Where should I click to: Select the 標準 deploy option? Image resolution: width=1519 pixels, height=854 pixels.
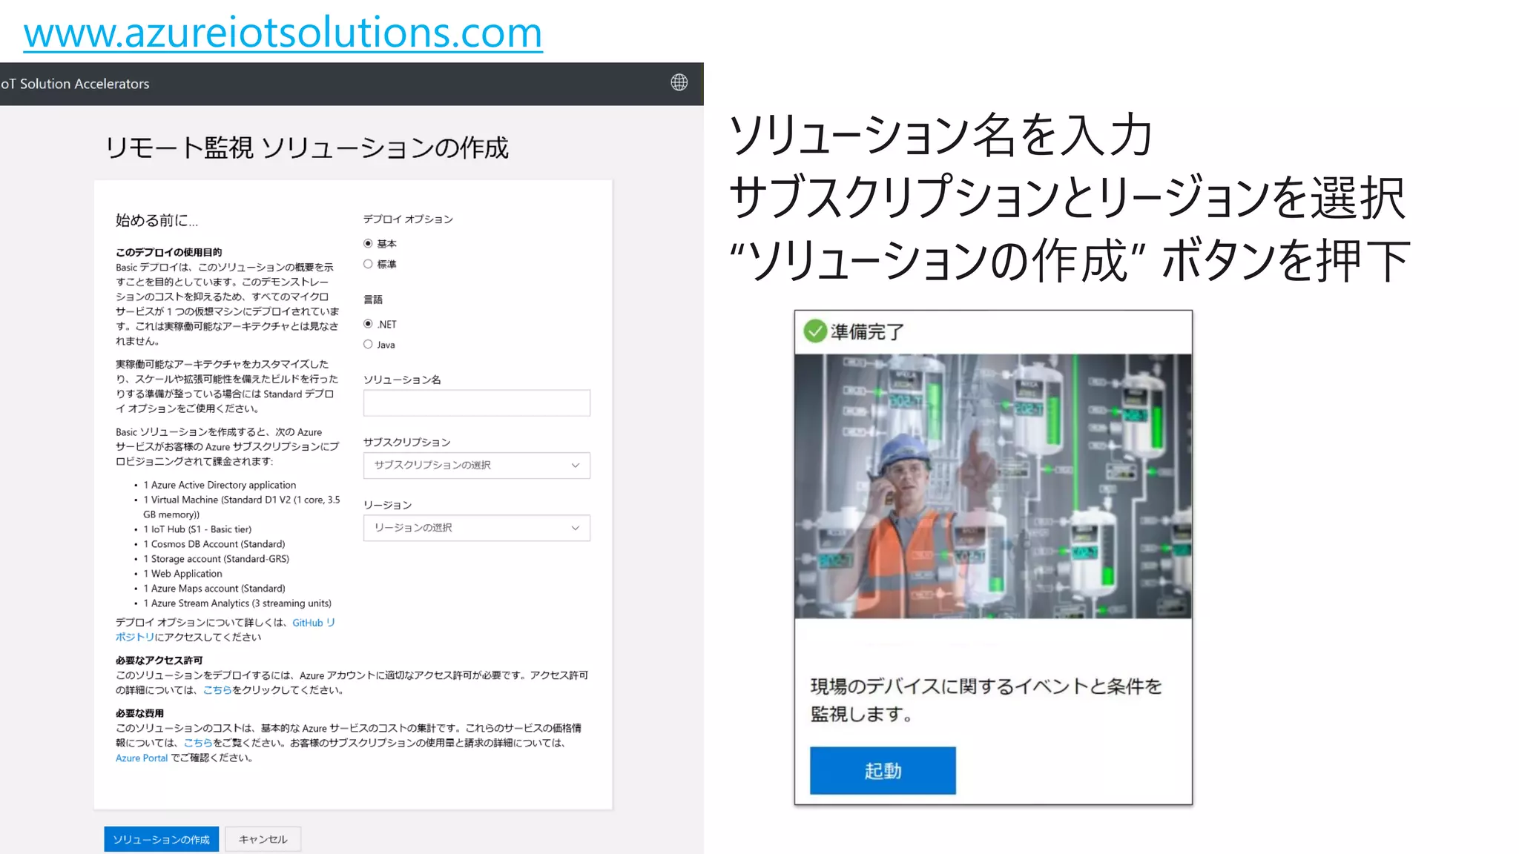(x=368, y=264)
